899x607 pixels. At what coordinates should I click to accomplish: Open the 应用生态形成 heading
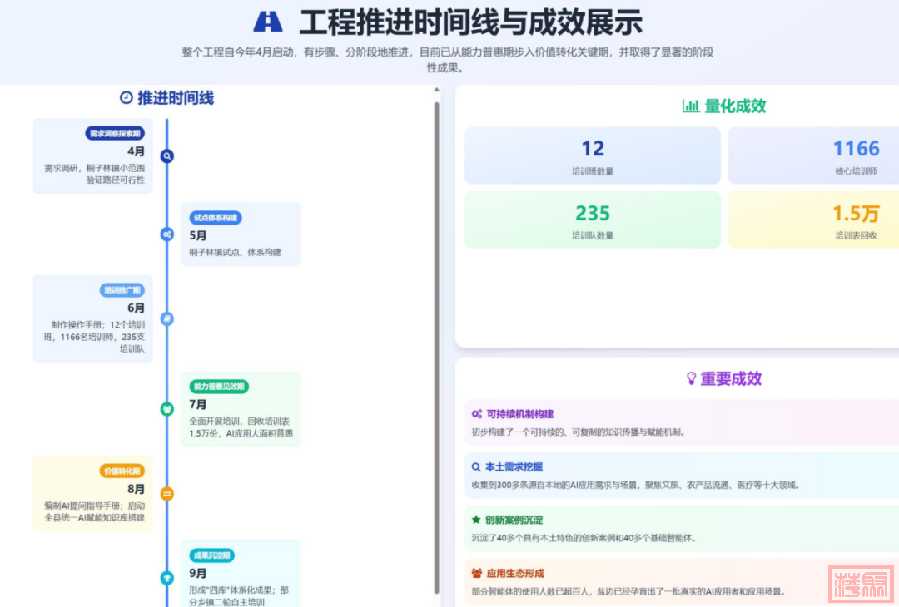pyautogui.click(x=514, y=573)
